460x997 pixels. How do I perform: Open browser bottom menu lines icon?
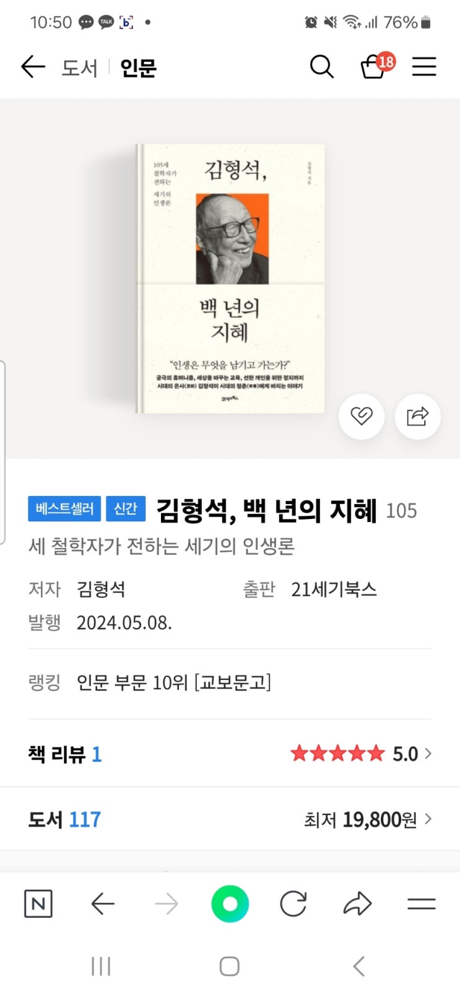pyautogui.click(x=422, y=904)
